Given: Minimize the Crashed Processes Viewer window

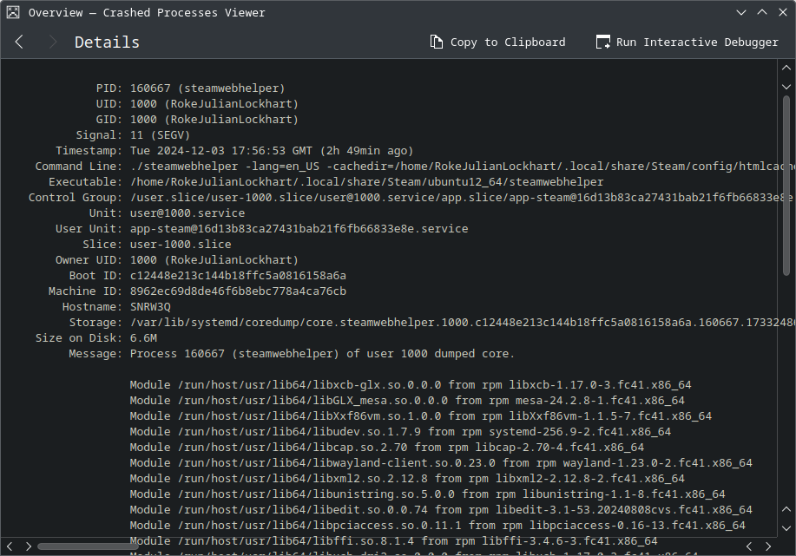Looking at the screenshot, I should [x=741, y=12].
